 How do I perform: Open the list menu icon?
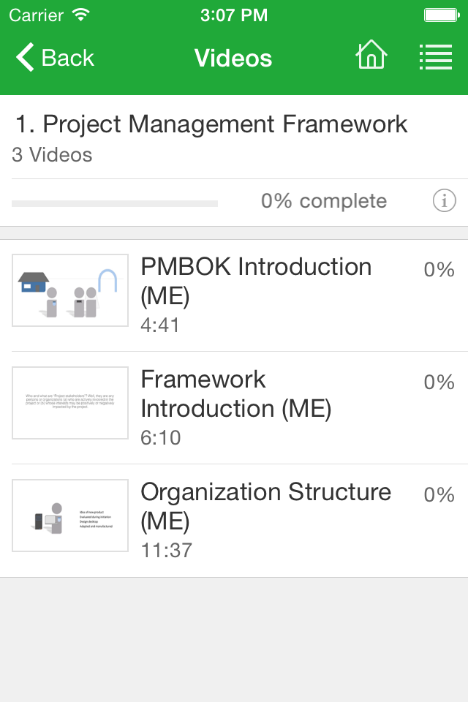click(x=435, y=57)
